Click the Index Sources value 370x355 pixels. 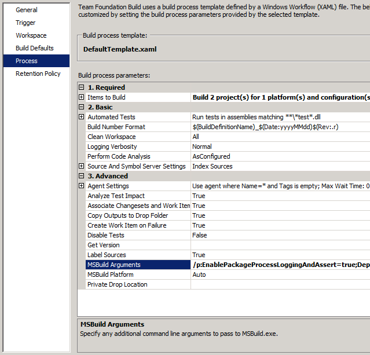point(213,166)
